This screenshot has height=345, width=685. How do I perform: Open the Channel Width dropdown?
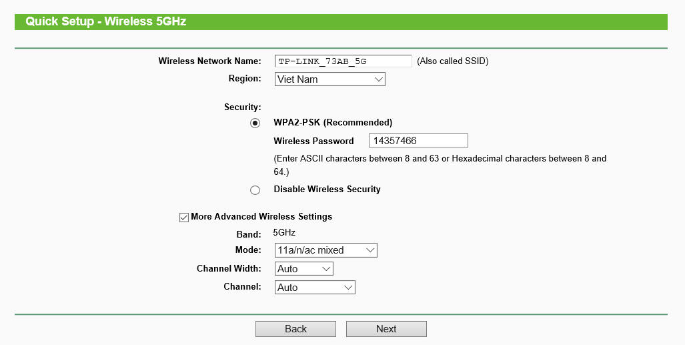[303, 269]
